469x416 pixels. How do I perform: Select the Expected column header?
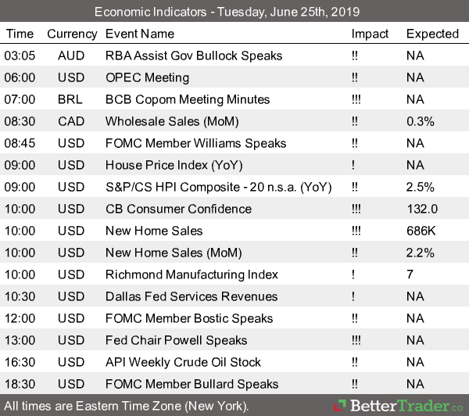(432, 34)
